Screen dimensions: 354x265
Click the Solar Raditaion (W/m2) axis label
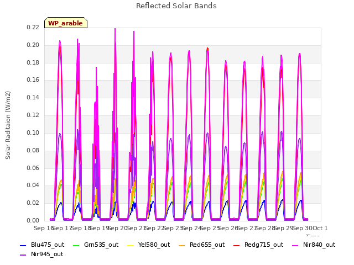(x=8, y=125)
